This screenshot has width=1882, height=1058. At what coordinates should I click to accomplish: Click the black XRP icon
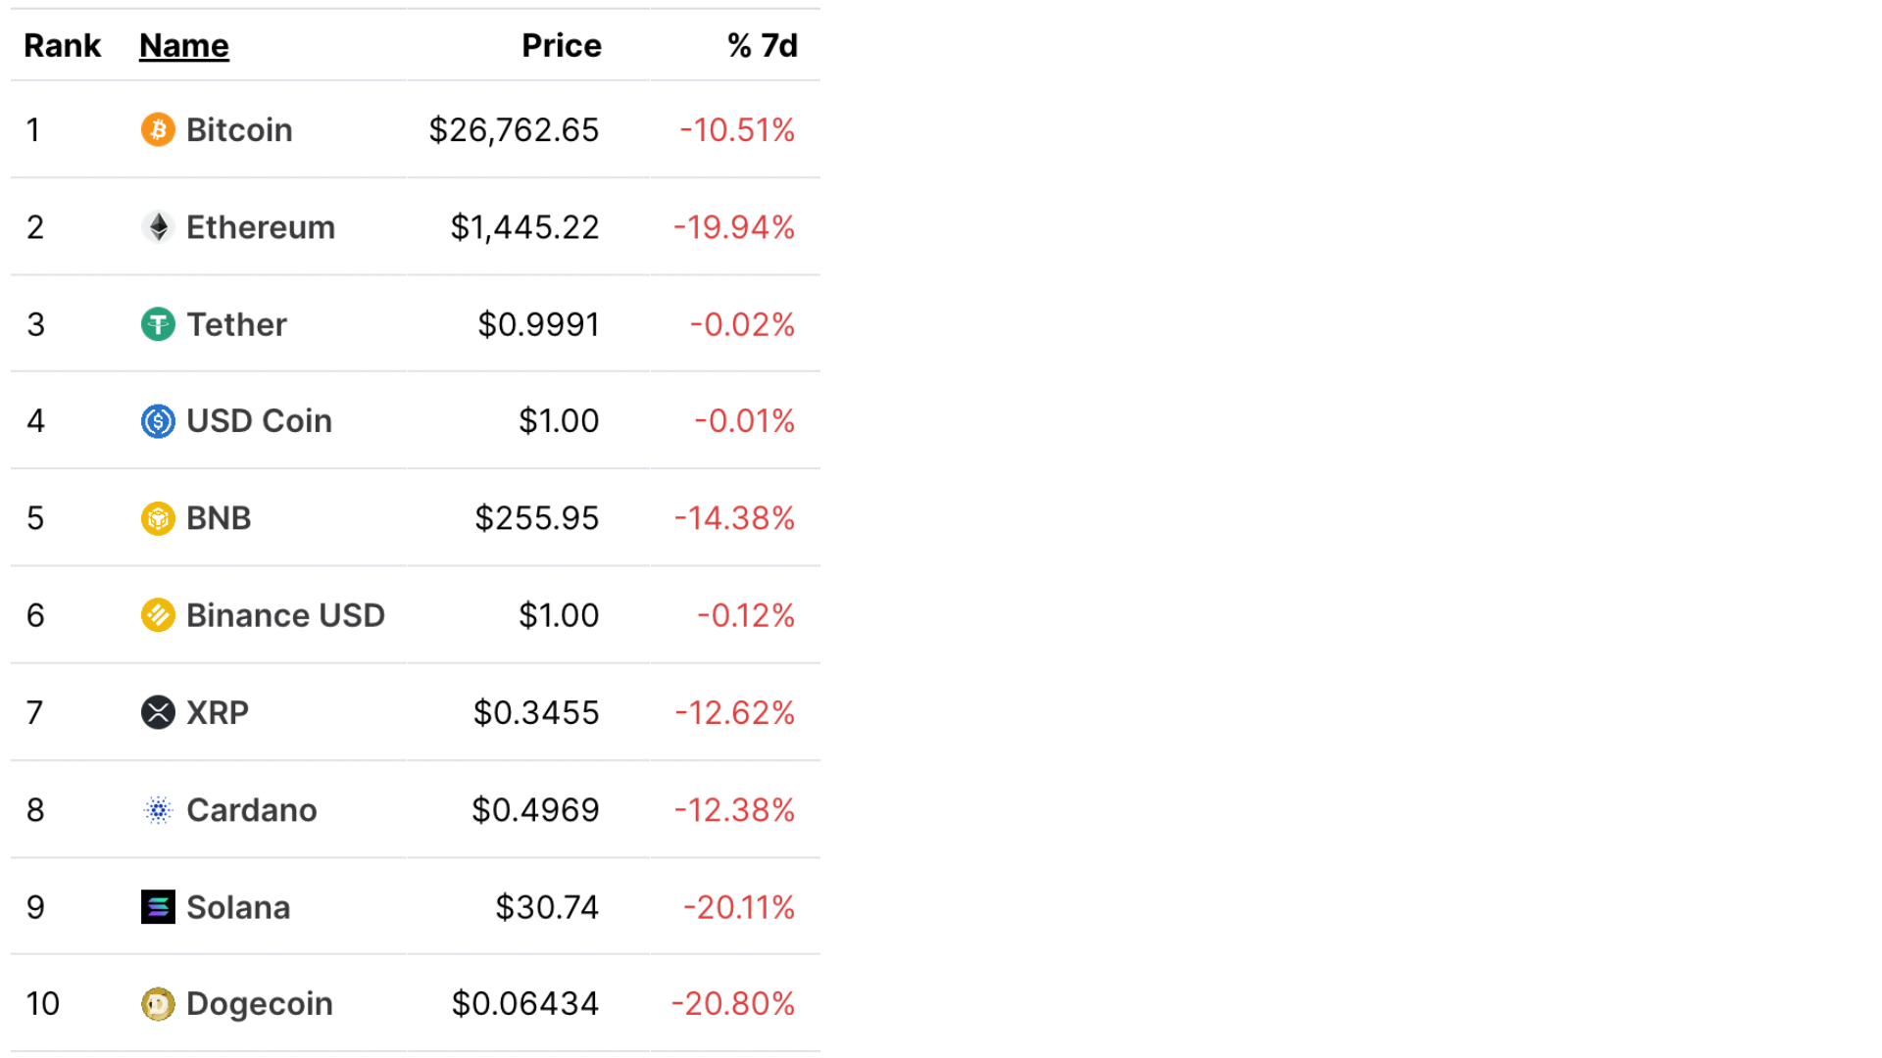(158, 712)
